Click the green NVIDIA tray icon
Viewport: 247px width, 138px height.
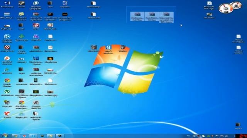click(x=208, y=136)
